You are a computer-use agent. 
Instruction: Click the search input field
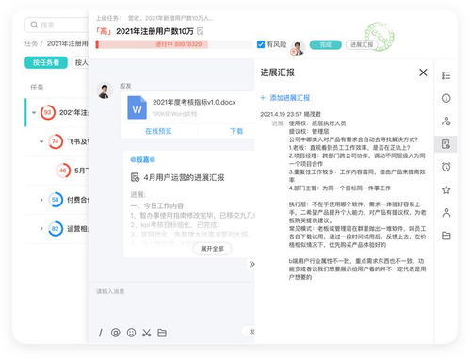57,24
